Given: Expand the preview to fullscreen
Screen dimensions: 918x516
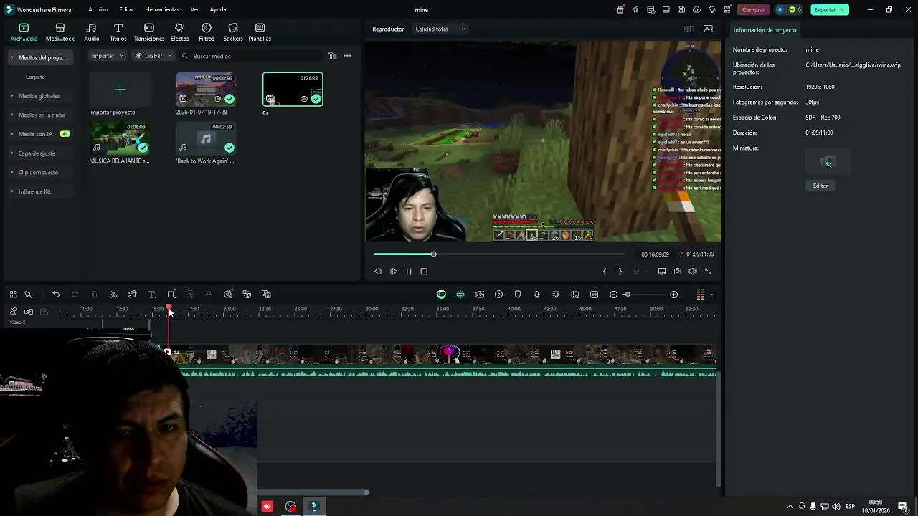Looking at the screenshot, I should pyautogui.click(x=708, y=272).
